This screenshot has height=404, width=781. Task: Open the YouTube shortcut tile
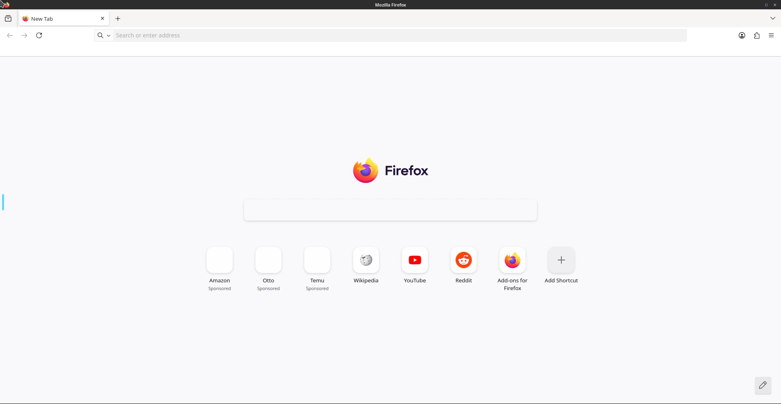[x=414, y=260]
